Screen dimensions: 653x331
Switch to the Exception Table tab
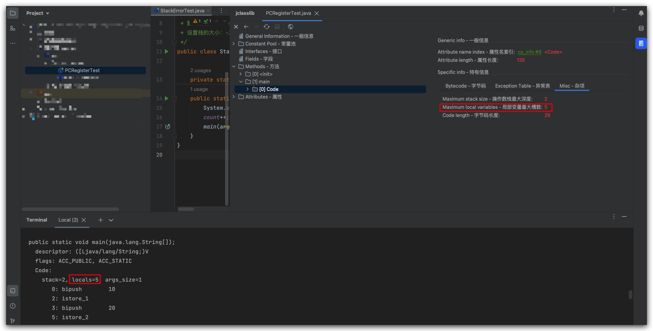pos(522,86)
